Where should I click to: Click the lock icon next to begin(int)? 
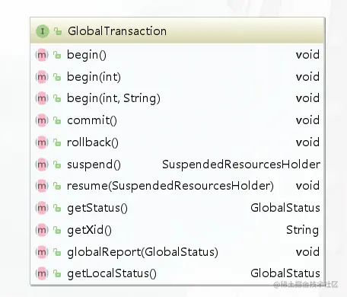pyautogui.click(x=57, y=77)
